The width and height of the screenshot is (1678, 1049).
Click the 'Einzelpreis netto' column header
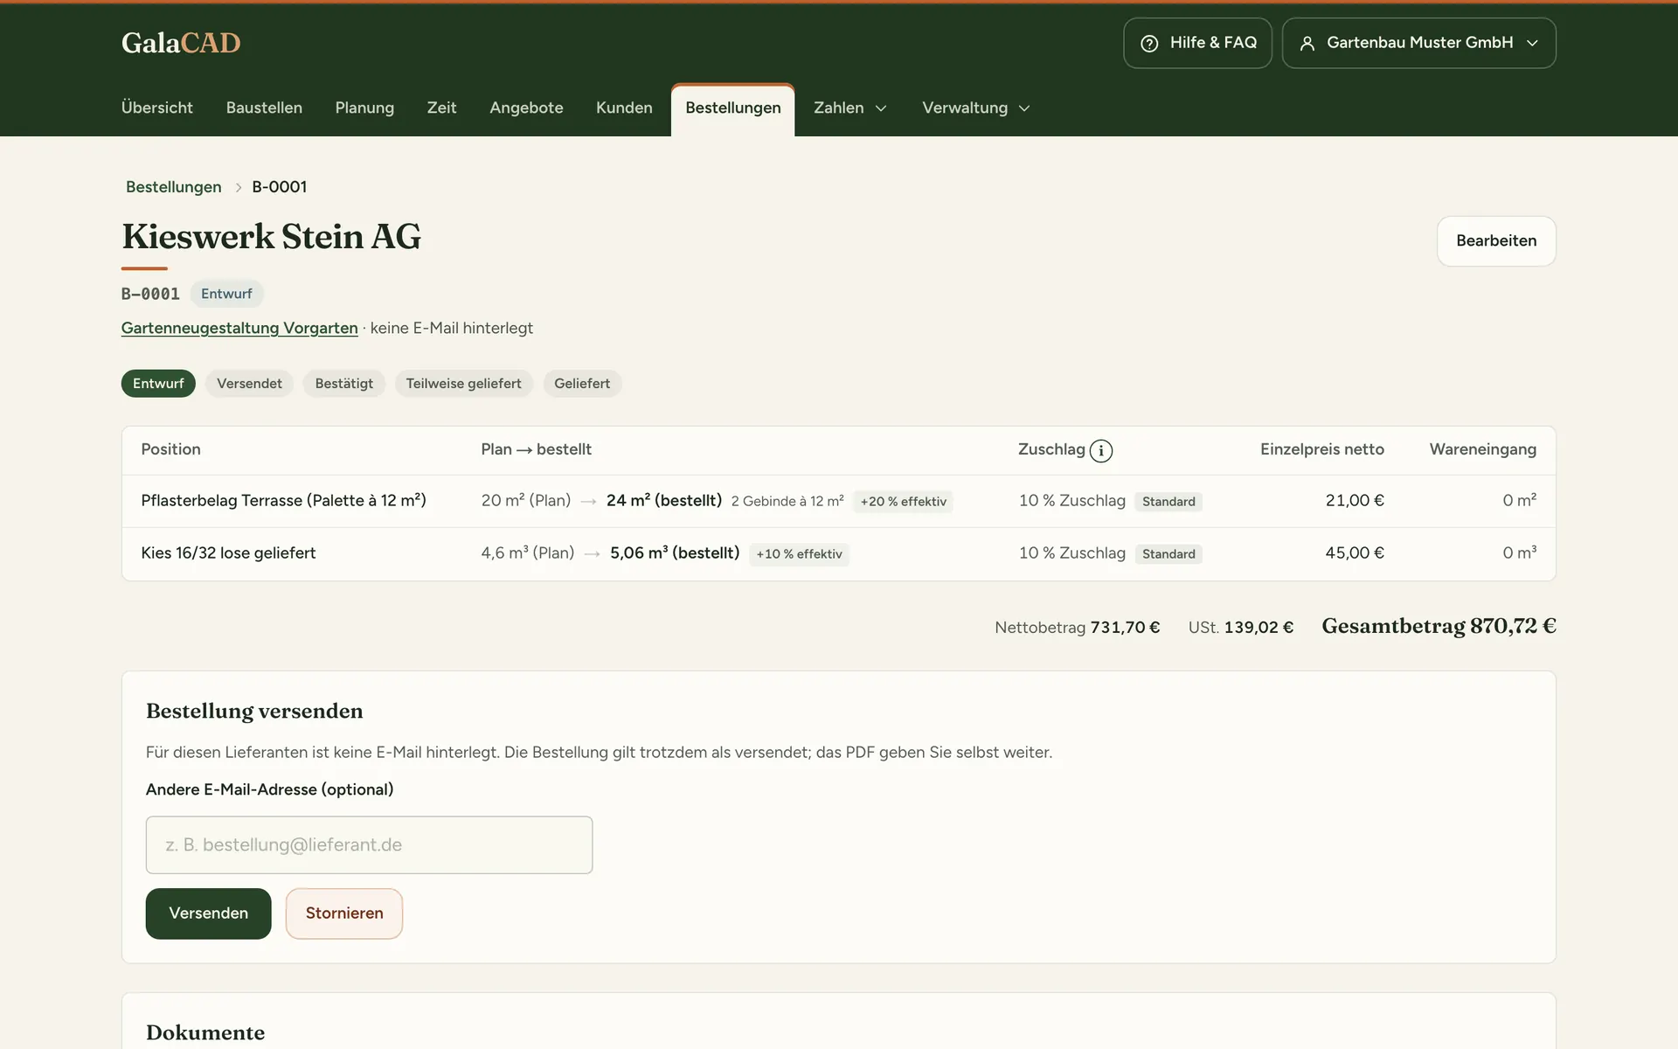point(1321,449)
